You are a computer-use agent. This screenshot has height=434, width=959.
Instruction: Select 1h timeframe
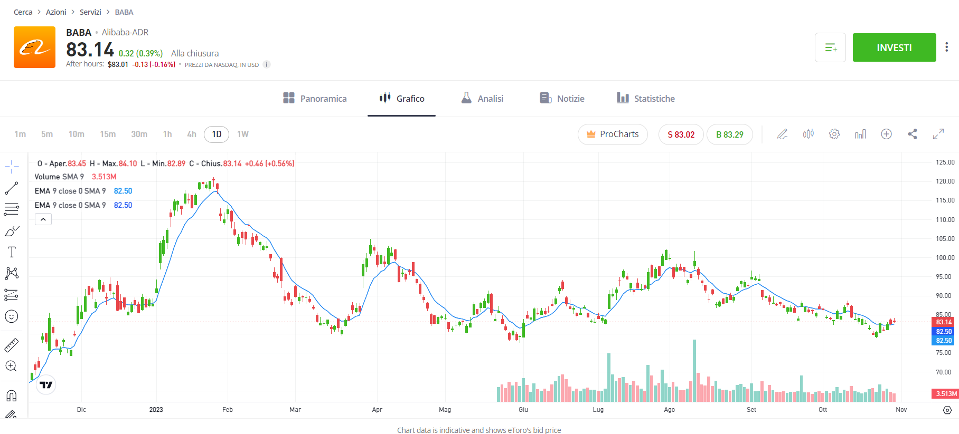click(x=167, y=134)
